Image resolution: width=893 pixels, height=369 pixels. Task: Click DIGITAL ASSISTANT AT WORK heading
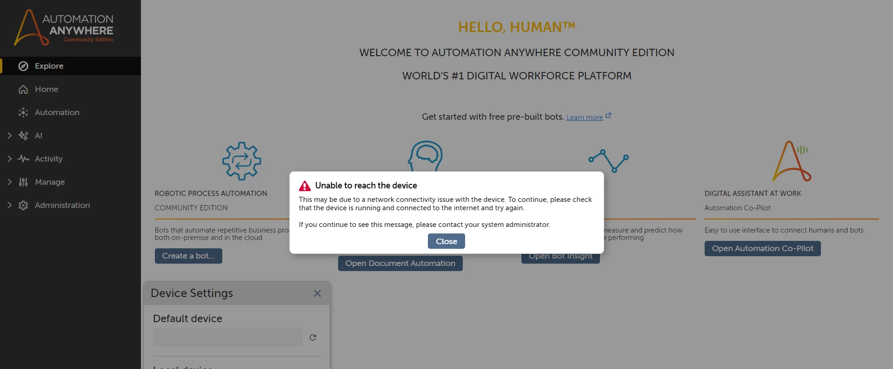tap(753, 194)
